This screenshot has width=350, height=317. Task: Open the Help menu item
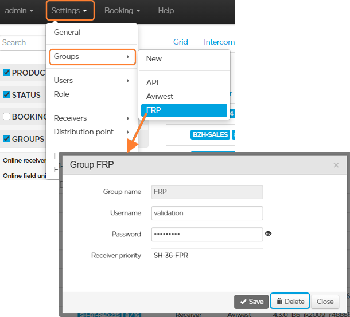point(166,11)
